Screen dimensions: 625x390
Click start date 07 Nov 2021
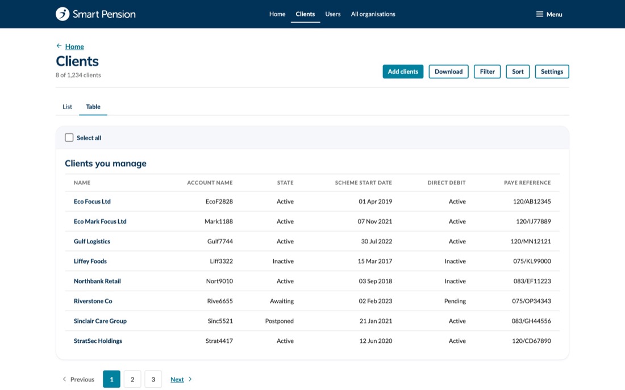point(374,221)
